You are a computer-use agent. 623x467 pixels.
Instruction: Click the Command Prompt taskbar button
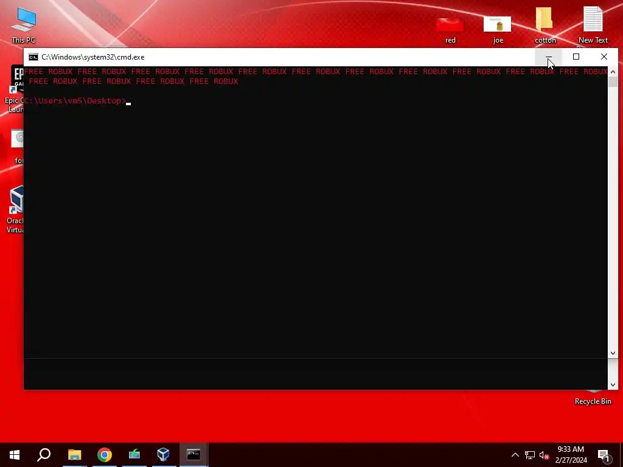click(x=193, y=455)
